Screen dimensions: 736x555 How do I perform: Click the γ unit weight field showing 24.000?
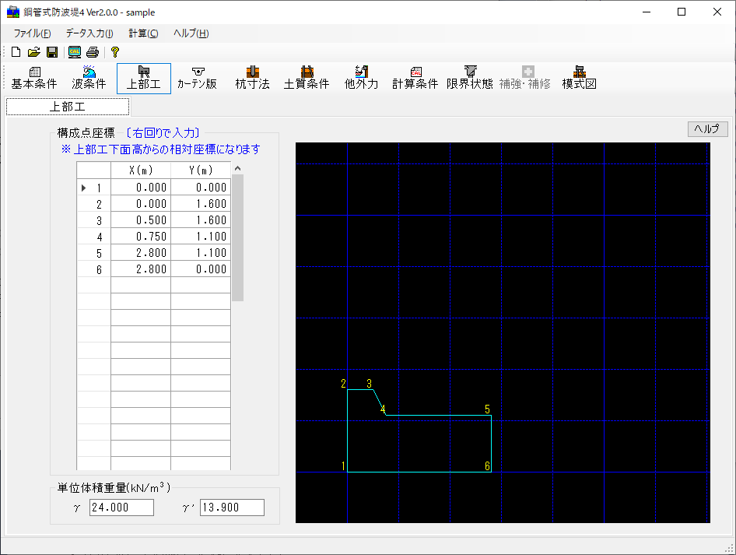click(x=121, y=508)
